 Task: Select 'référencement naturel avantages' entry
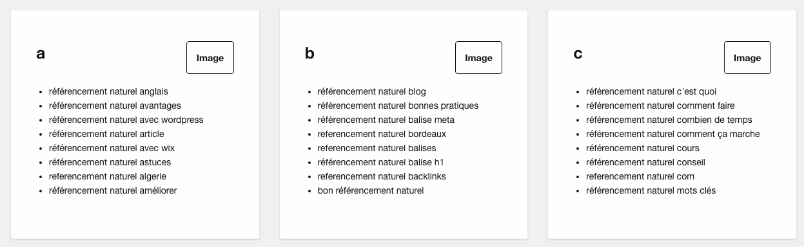(115, 105)
